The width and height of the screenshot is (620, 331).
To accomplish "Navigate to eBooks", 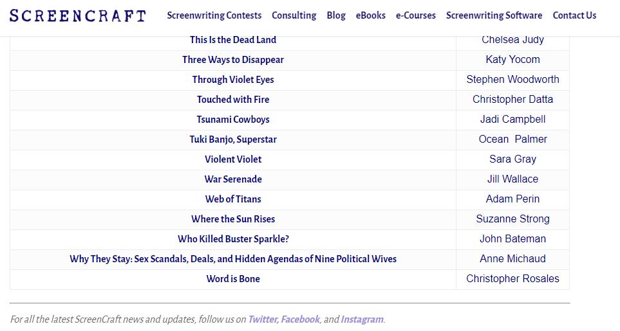I will (371, 15).
